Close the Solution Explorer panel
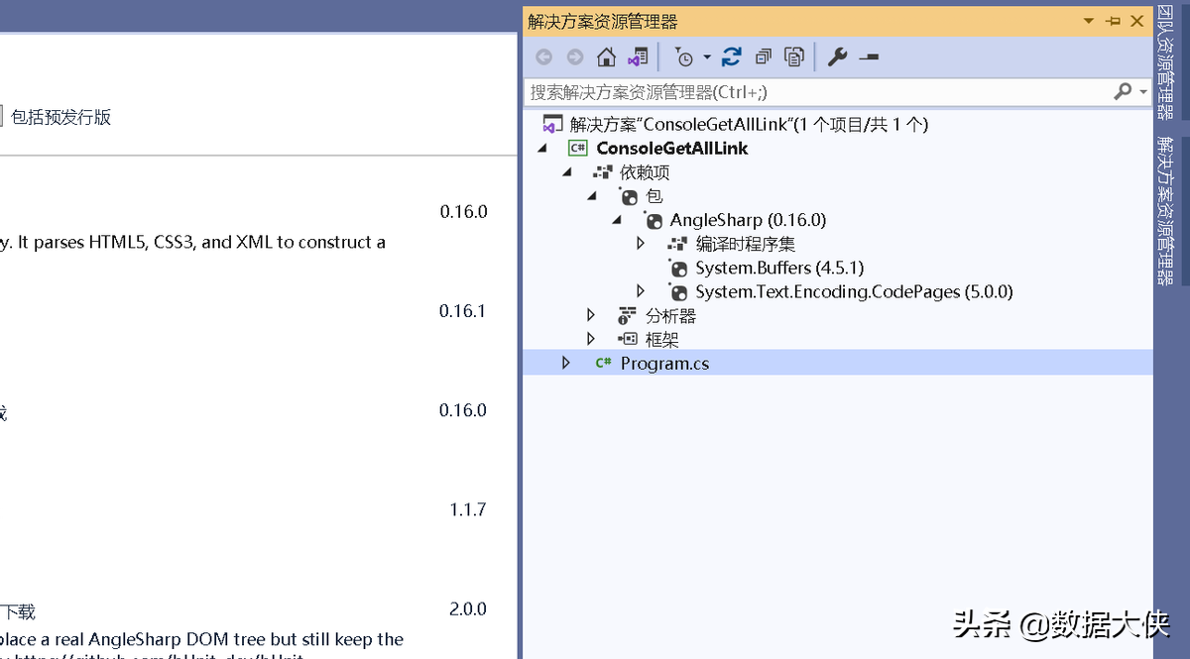The width and height of the screenshot is (1190, 659). pos(1137,21)
